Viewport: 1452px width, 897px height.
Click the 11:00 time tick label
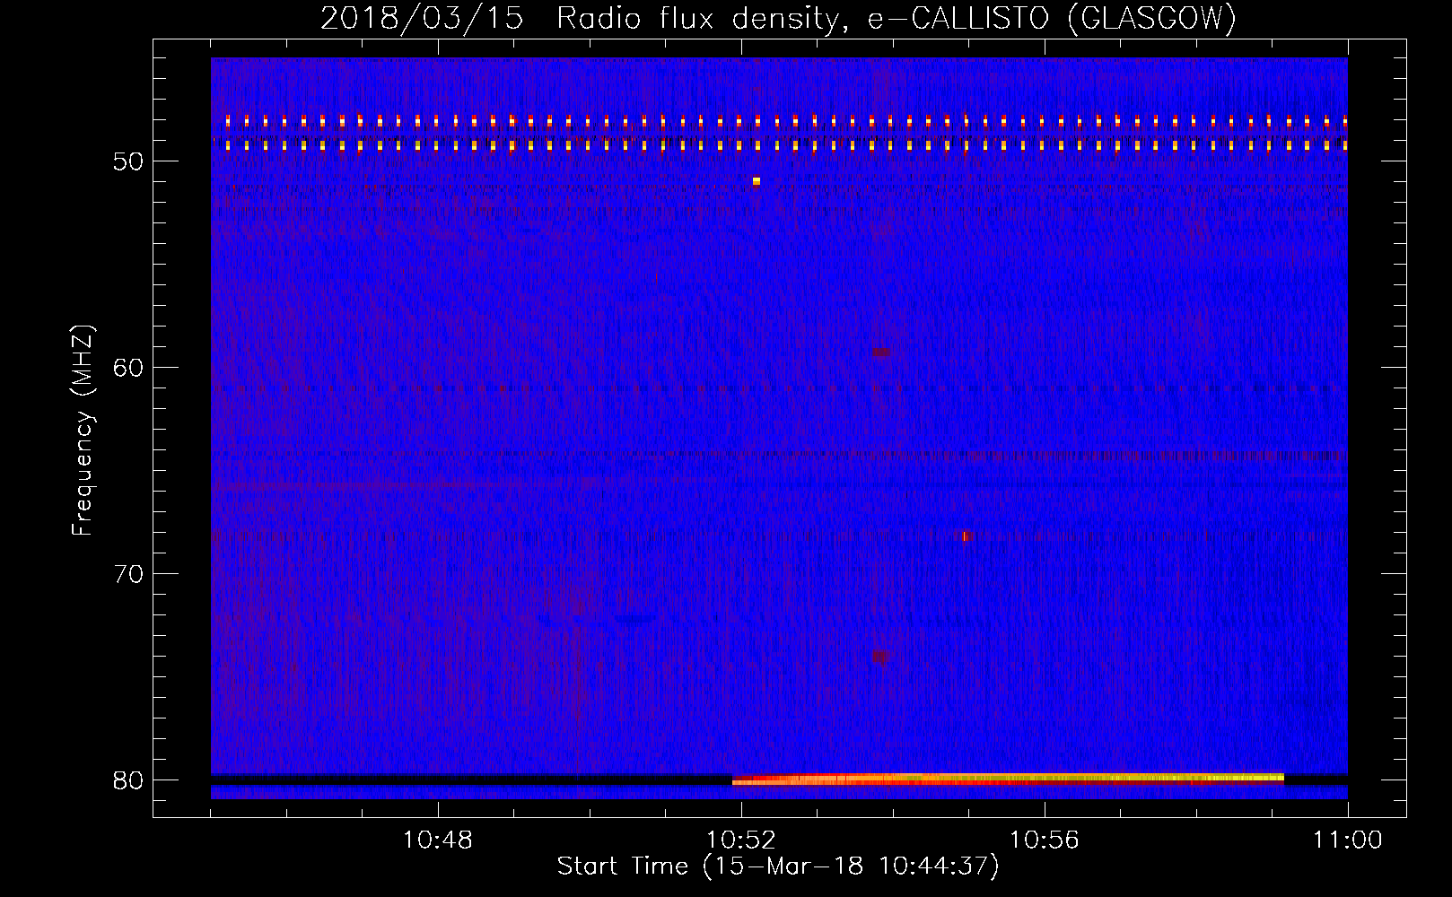coord(1347,840)
